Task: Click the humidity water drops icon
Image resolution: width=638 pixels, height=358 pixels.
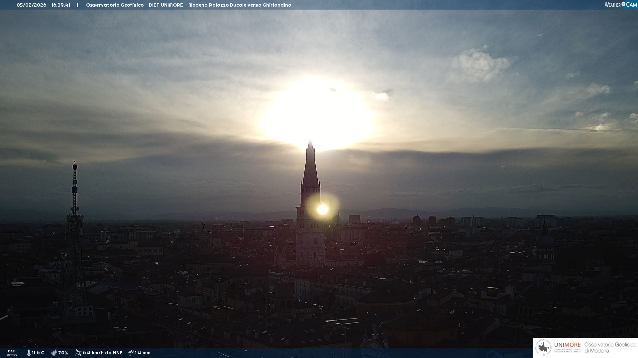Action: click(54, 353)
